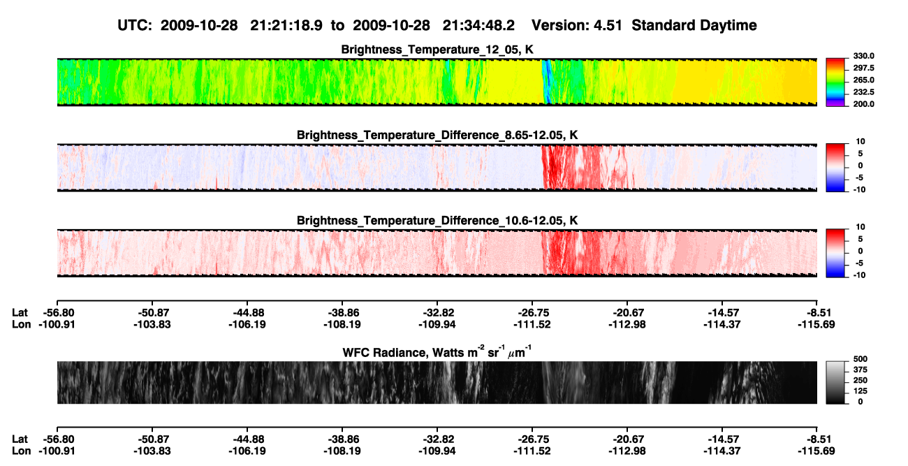Click the 'Brightness_Temperature_Difference_10.6-12.05, K' title
This screenshot has height=466, width=908.
437,221
